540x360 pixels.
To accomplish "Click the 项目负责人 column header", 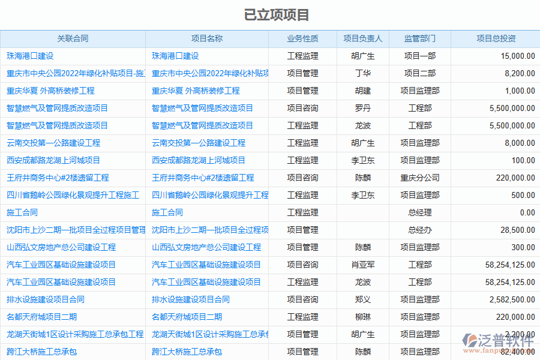I will [362, 38].
